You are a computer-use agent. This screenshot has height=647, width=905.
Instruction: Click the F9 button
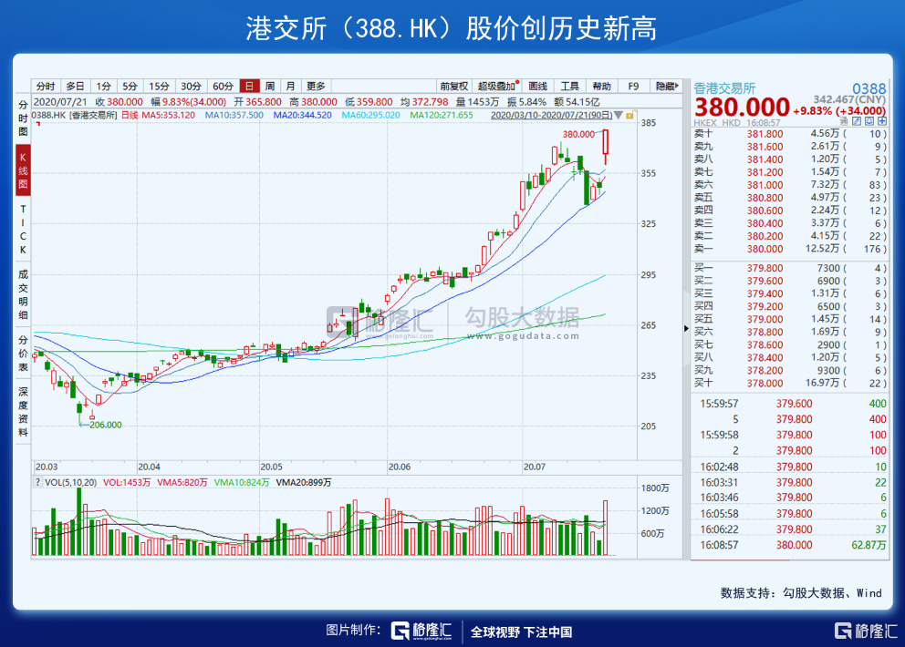click(633, 86)
